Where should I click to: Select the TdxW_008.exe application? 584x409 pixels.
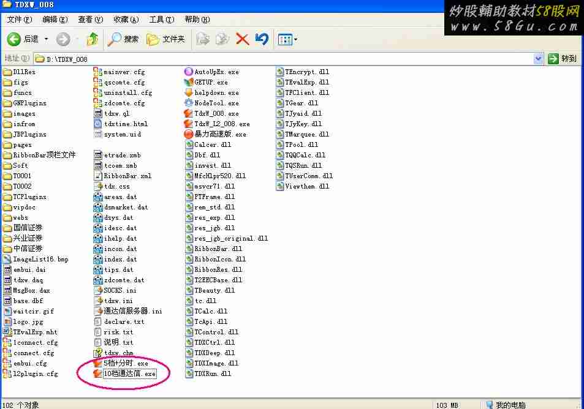[212, 113]
